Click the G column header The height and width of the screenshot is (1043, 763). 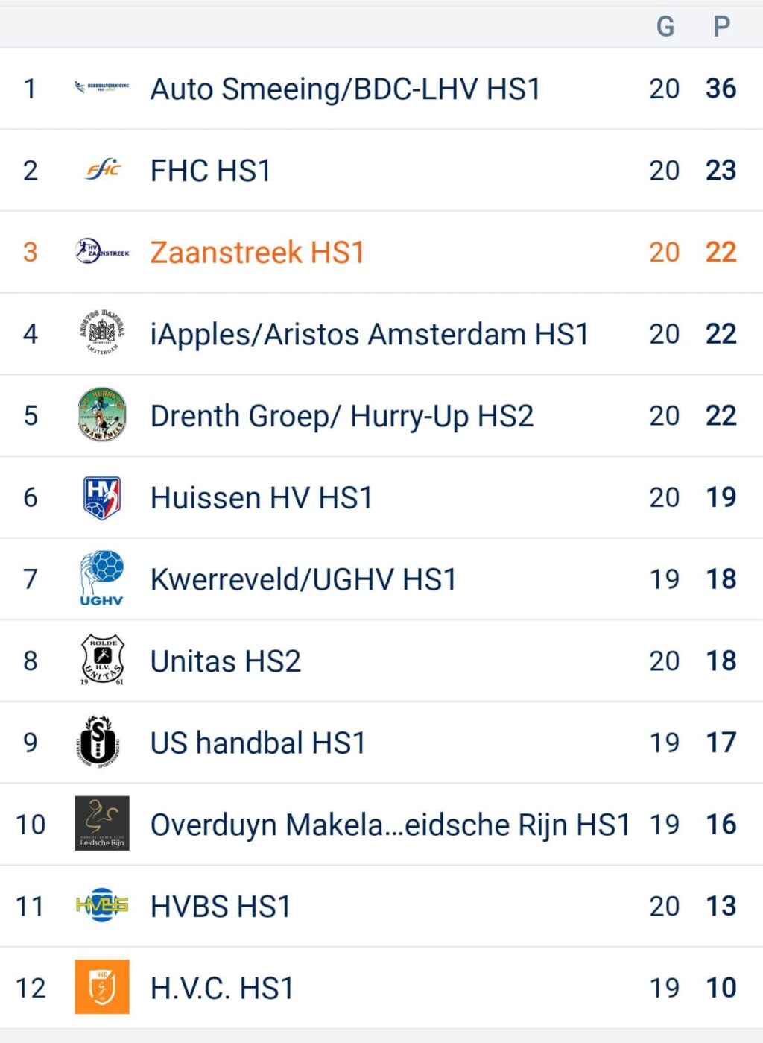665,27
